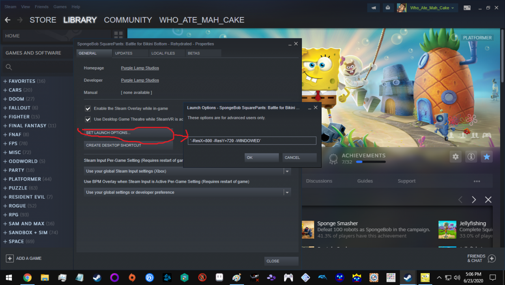Viewport: 505px width, 285px height.
Task: Click next arrow in achievements carousel
Action: 474,200
